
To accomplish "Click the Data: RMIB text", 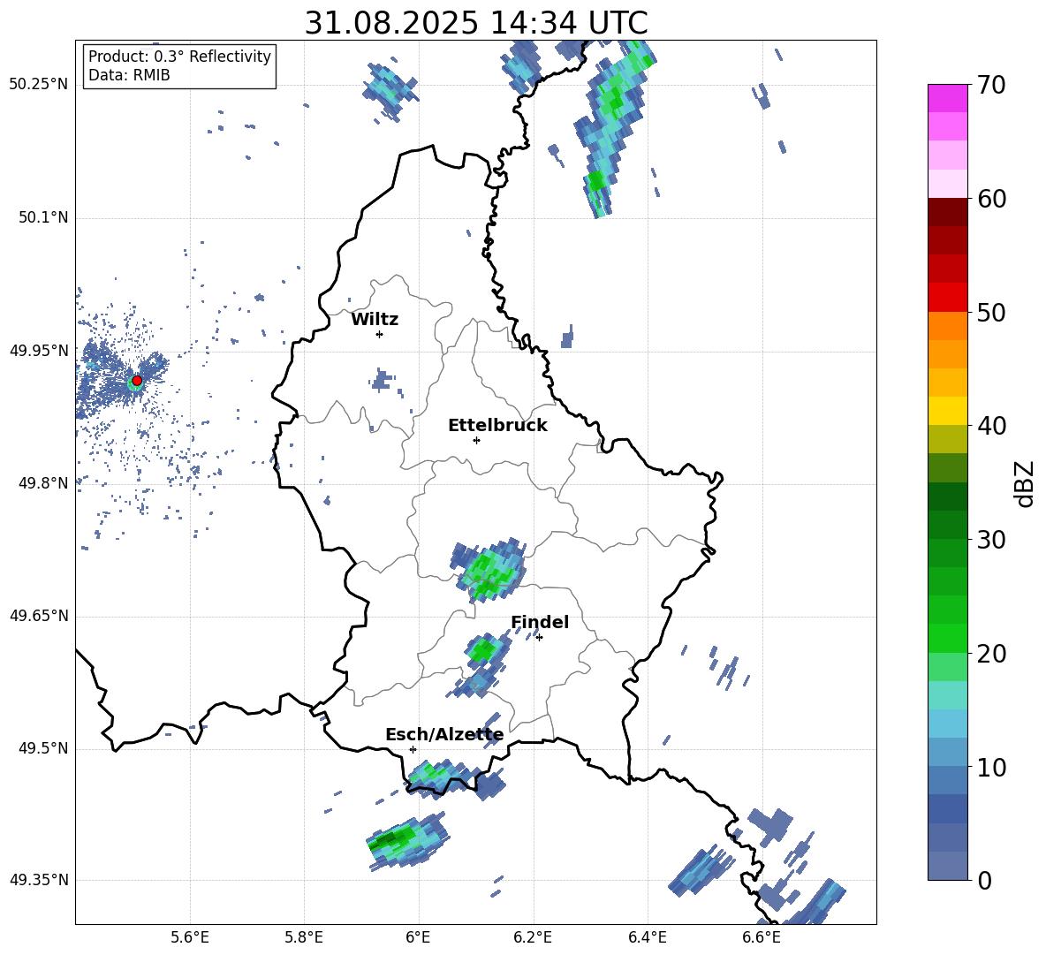I will pos(129,75).
